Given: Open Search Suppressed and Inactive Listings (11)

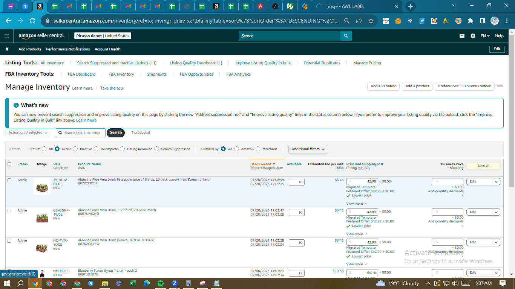Looking at the screenshot, I should pos(116,63).
